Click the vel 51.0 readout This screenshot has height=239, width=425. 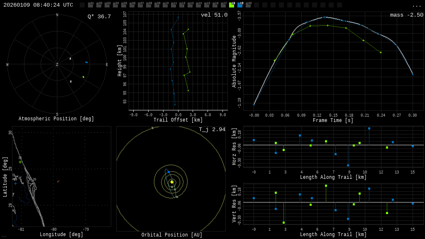[x=214, y=15]
